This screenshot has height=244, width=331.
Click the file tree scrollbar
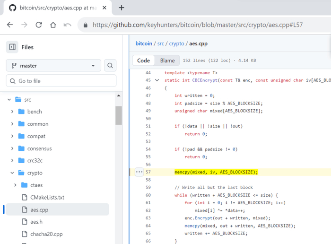118,116
